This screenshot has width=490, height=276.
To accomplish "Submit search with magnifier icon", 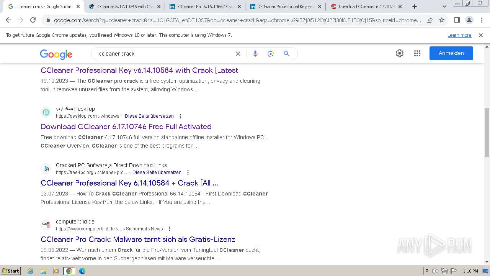I will coord(286,54).
